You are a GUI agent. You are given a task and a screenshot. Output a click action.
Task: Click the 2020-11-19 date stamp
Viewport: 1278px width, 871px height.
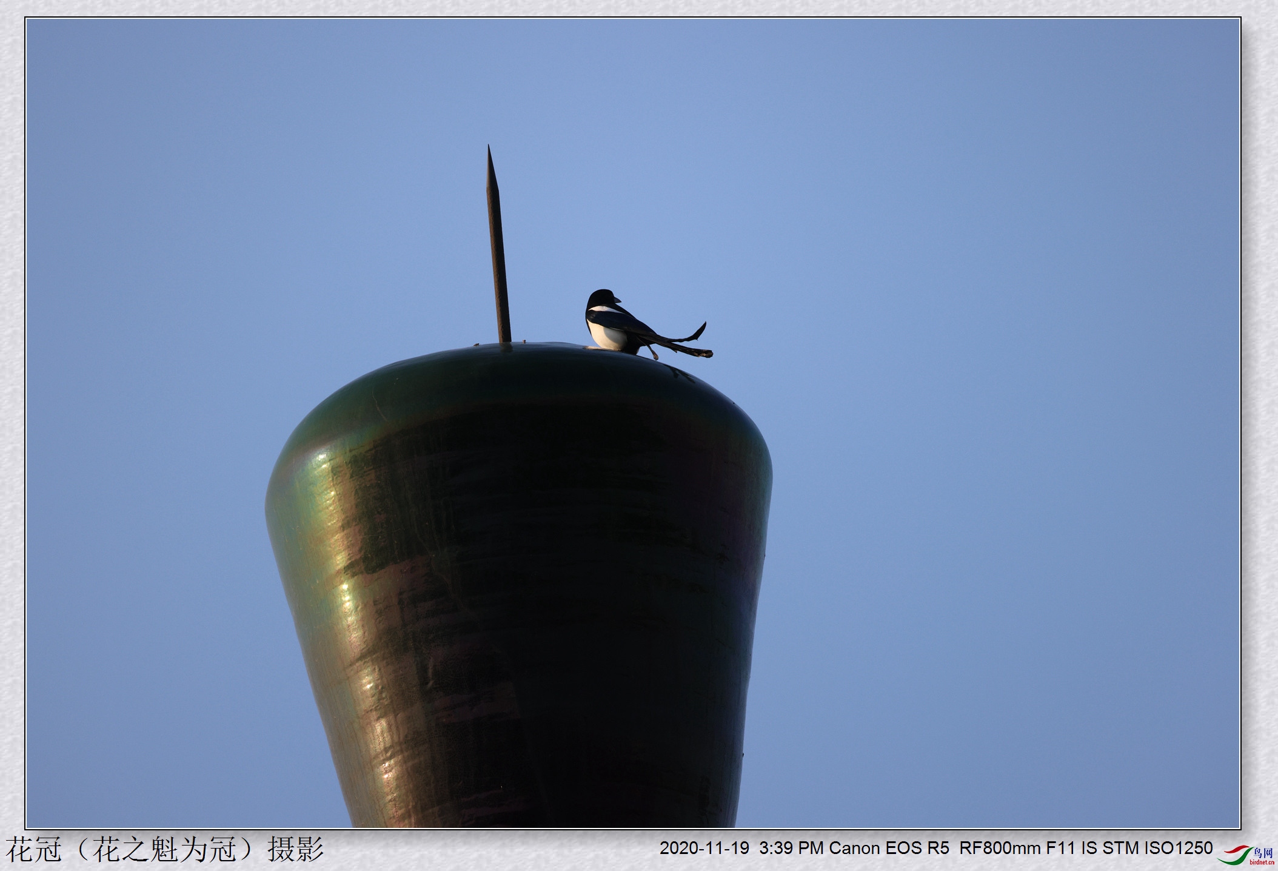(x=704, y=848)
